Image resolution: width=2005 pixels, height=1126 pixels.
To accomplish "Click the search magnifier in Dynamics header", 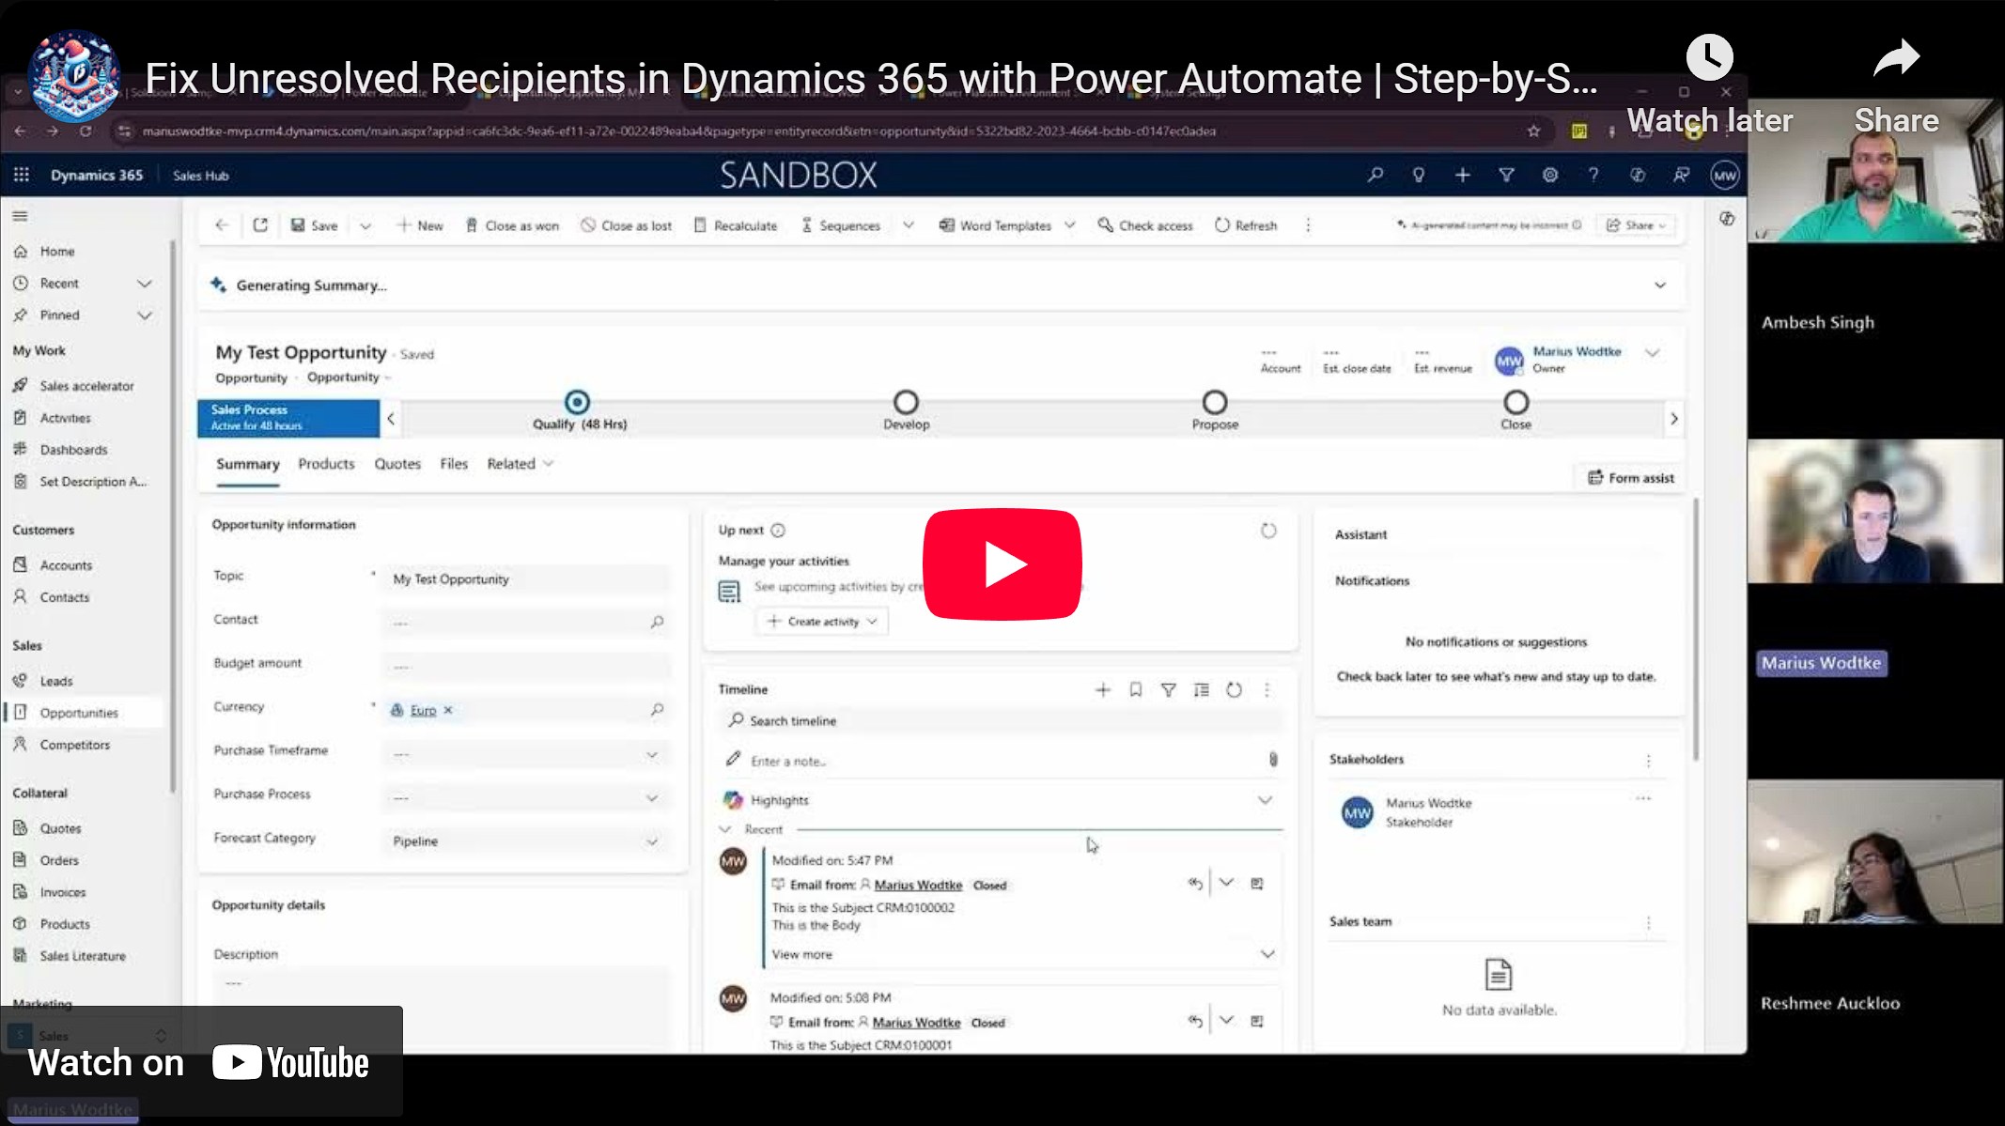I will click(1375, 175).
